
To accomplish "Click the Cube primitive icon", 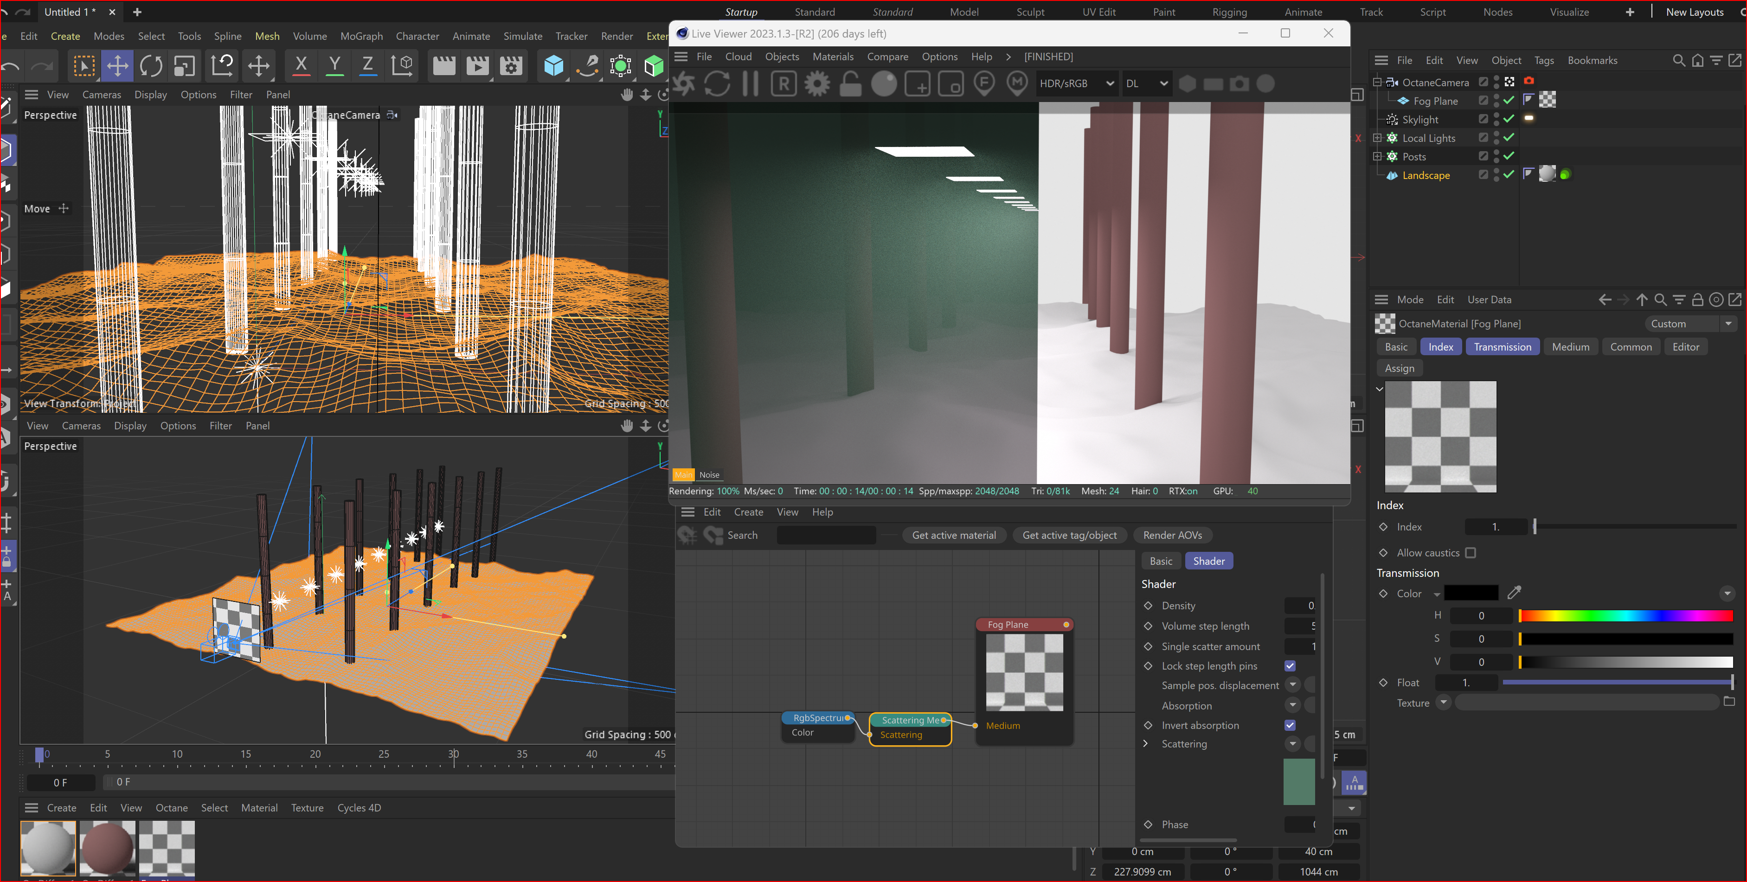I will pos(553,66).
